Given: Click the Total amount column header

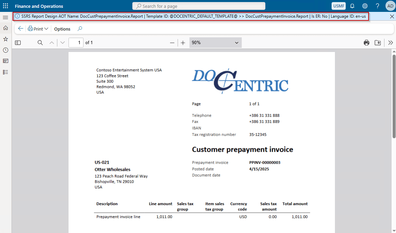Looking at the screenshot, I should click(x=295, y=204).
